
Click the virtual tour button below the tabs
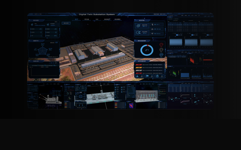tap(66, 23)
